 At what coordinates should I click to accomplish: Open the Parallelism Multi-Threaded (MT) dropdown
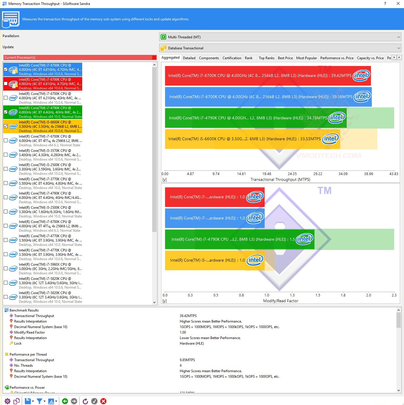(280, 37)
